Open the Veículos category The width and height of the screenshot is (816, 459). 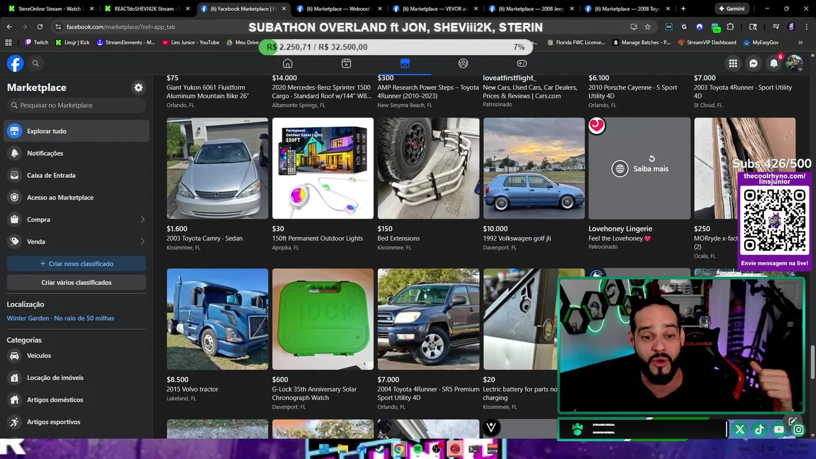point(76,356)
